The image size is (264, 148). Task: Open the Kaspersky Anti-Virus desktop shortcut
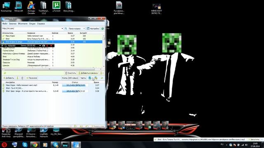coord(6,133)
